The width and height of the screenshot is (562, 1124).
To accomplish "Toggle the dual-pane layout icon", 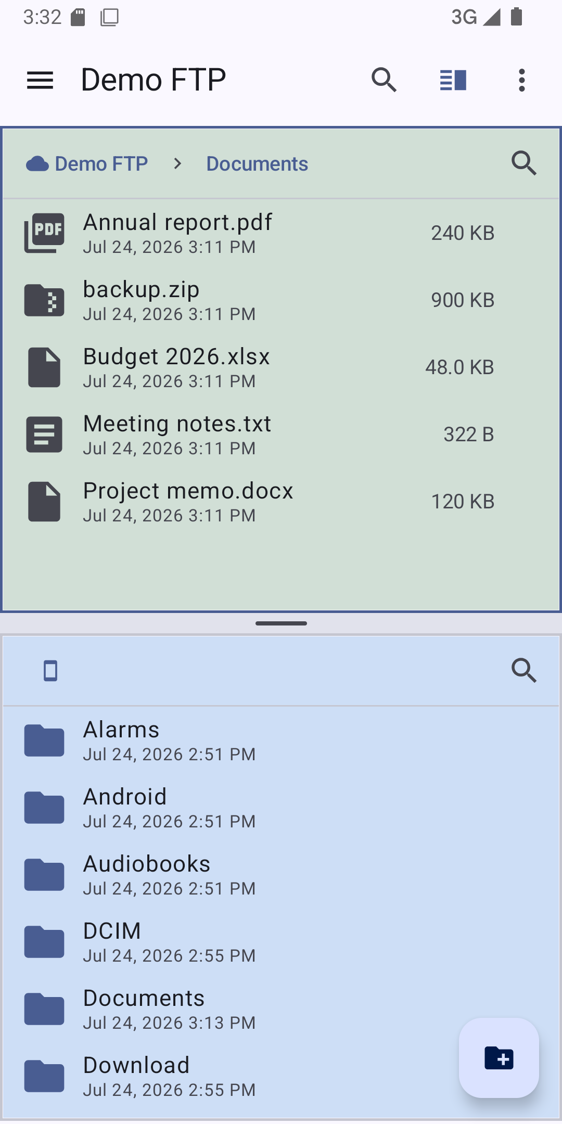I will point(453,80).
